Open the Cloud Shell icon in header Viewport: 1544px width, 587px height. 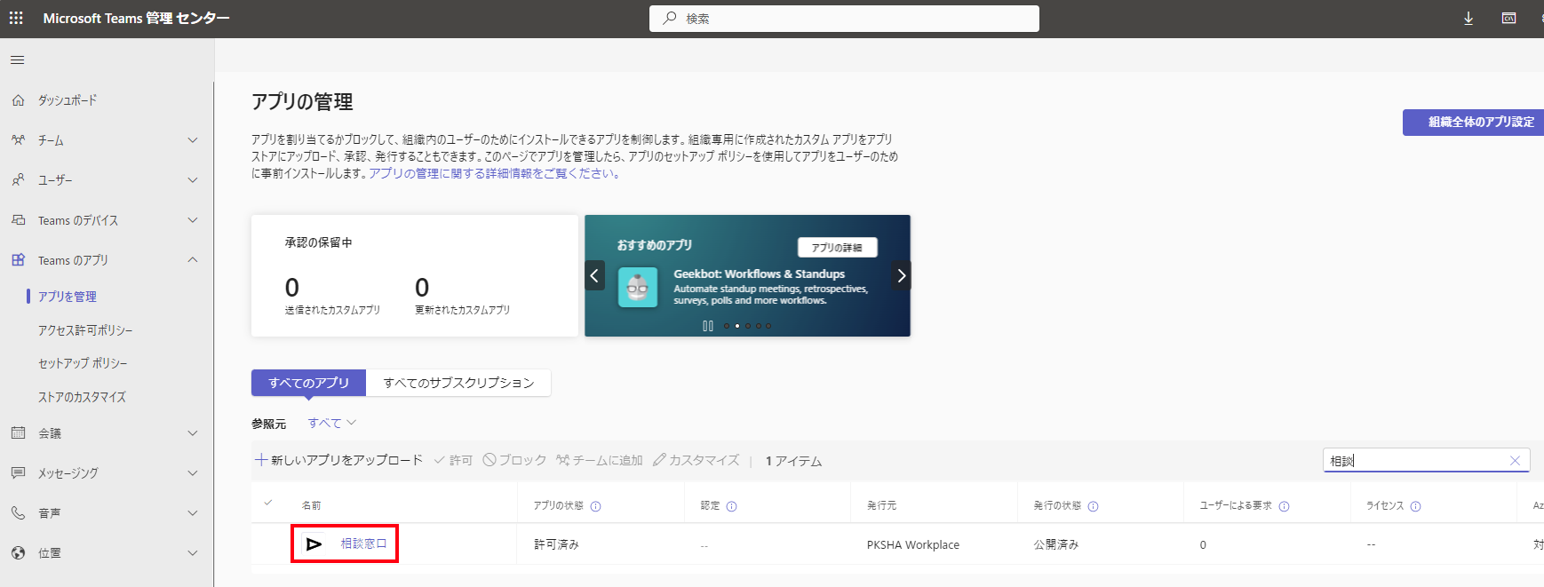tap(1508, 19)
